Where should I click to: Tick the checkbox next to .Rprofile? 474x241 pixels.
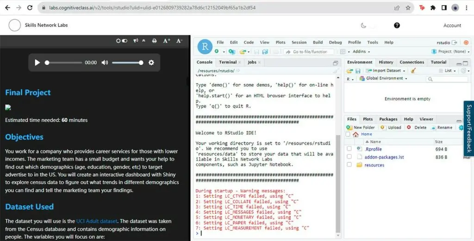349,149
